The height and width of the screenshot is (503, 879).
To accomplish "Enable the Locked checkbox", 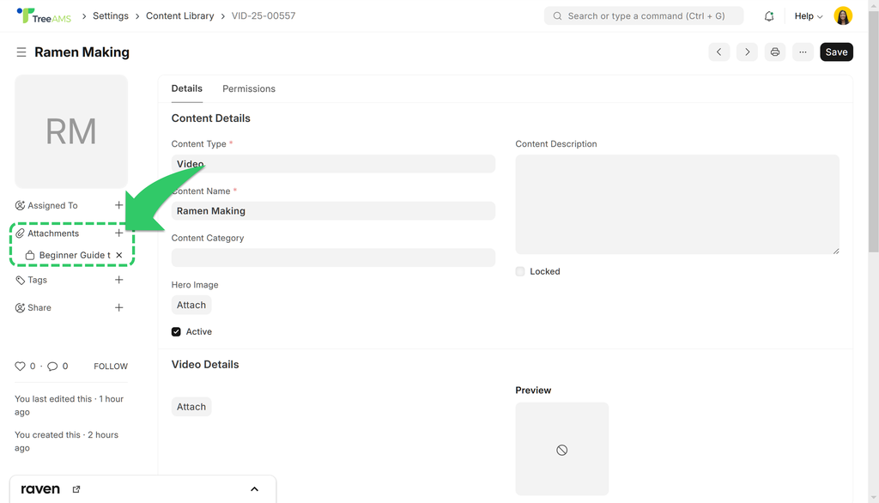I will (x=520, y=271).
